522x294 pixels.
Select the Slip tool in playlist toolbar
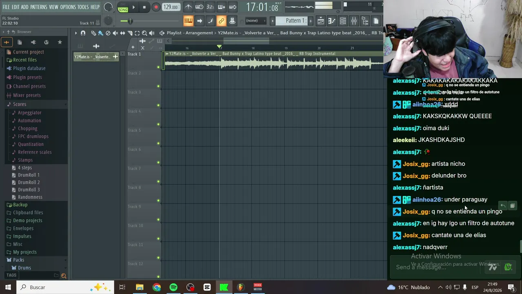[122, 33]
